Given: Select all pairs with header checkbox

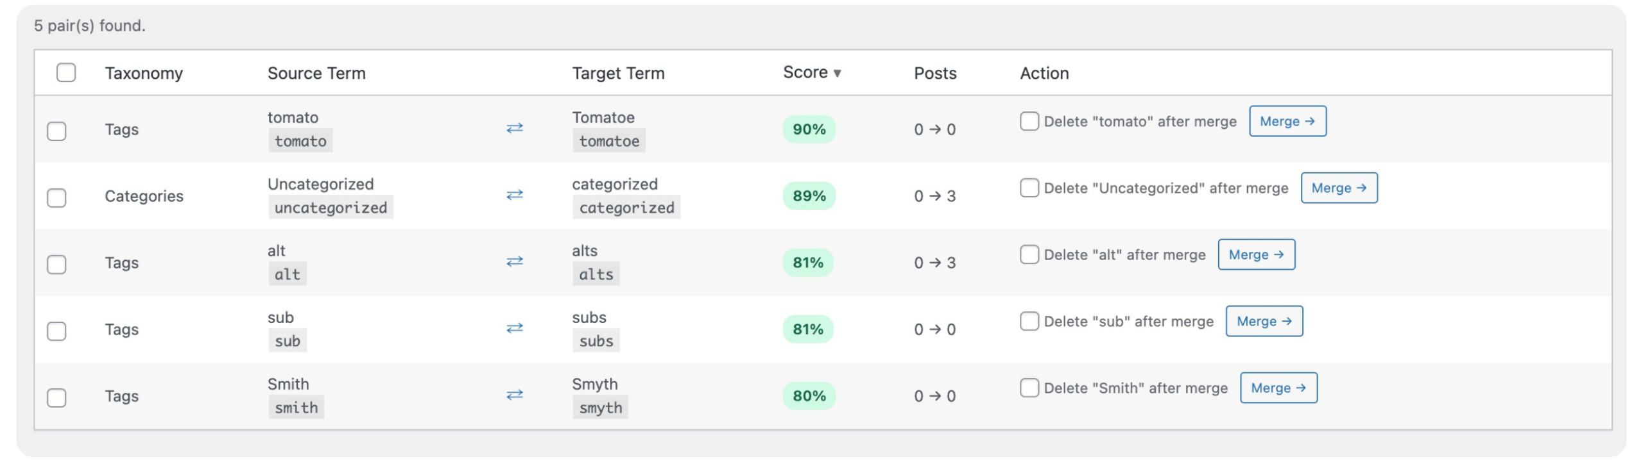Looking at the screenshot, I should [x=66, y=72].
